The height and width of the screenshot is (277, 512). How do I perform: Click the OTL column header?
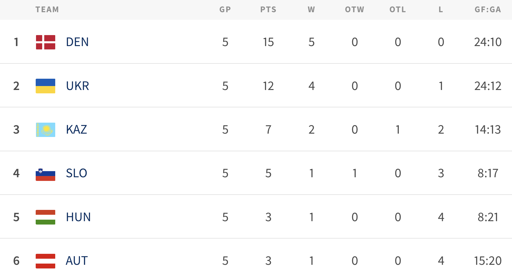398,10
